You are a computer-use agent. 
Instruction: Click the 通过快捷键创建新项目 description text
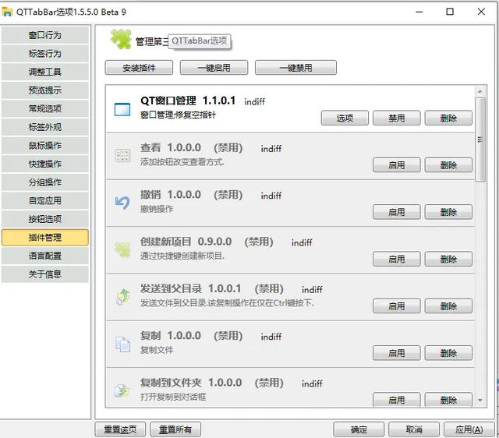click(182, 256)
